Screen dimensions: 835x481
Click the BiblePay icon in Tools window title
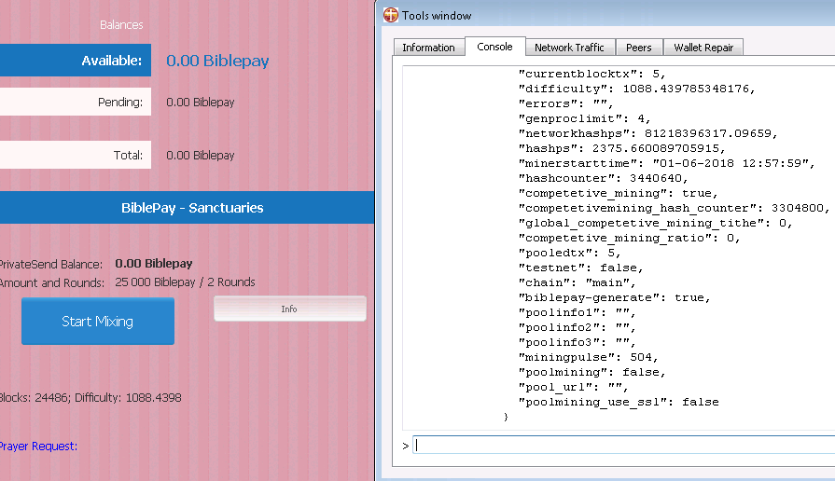[390, 15]
